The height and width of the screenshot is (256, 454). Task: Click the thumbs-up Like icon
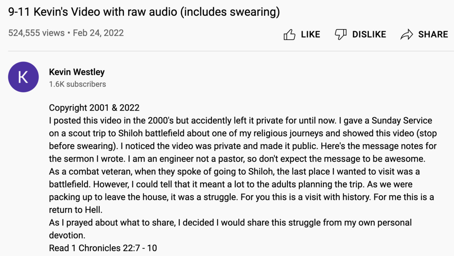point(289,35)
